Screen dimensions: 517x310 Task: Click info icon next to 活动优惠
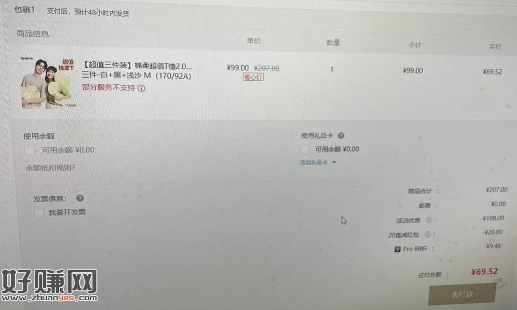(429, 219)
